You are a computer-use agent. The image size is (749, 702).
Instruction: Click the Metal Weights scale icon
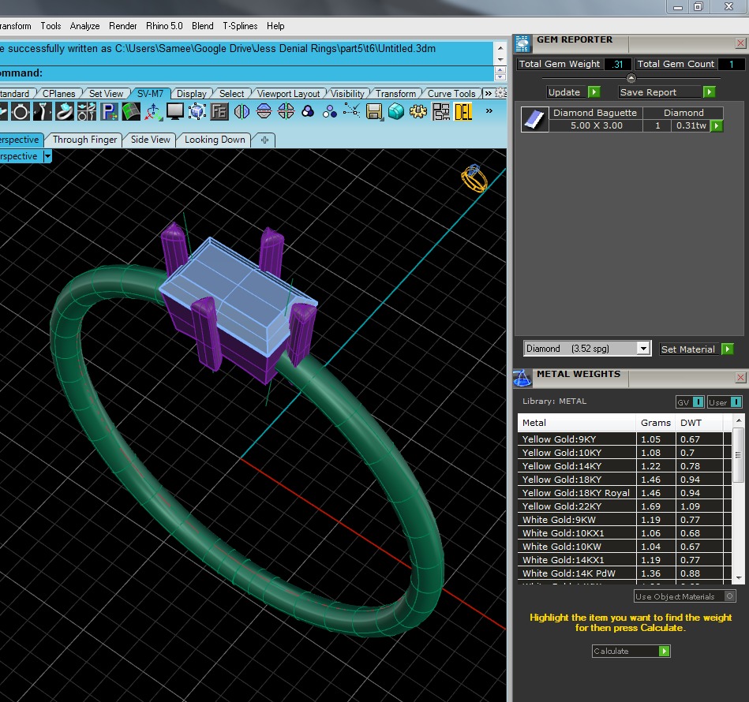click(522, 378)
